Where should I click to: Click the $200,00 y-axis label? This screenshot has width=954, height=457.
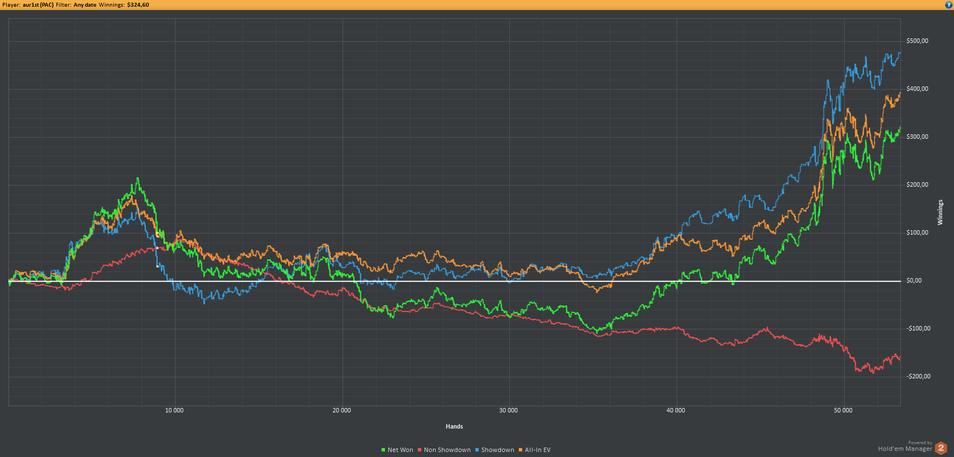pos(917,184)
